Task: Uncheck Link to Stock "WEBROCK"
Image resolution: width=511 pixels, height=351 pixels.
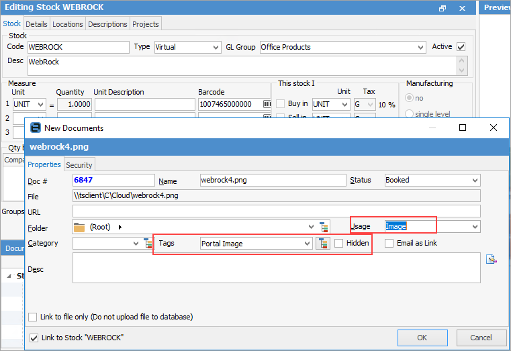Action: point(34,337)
